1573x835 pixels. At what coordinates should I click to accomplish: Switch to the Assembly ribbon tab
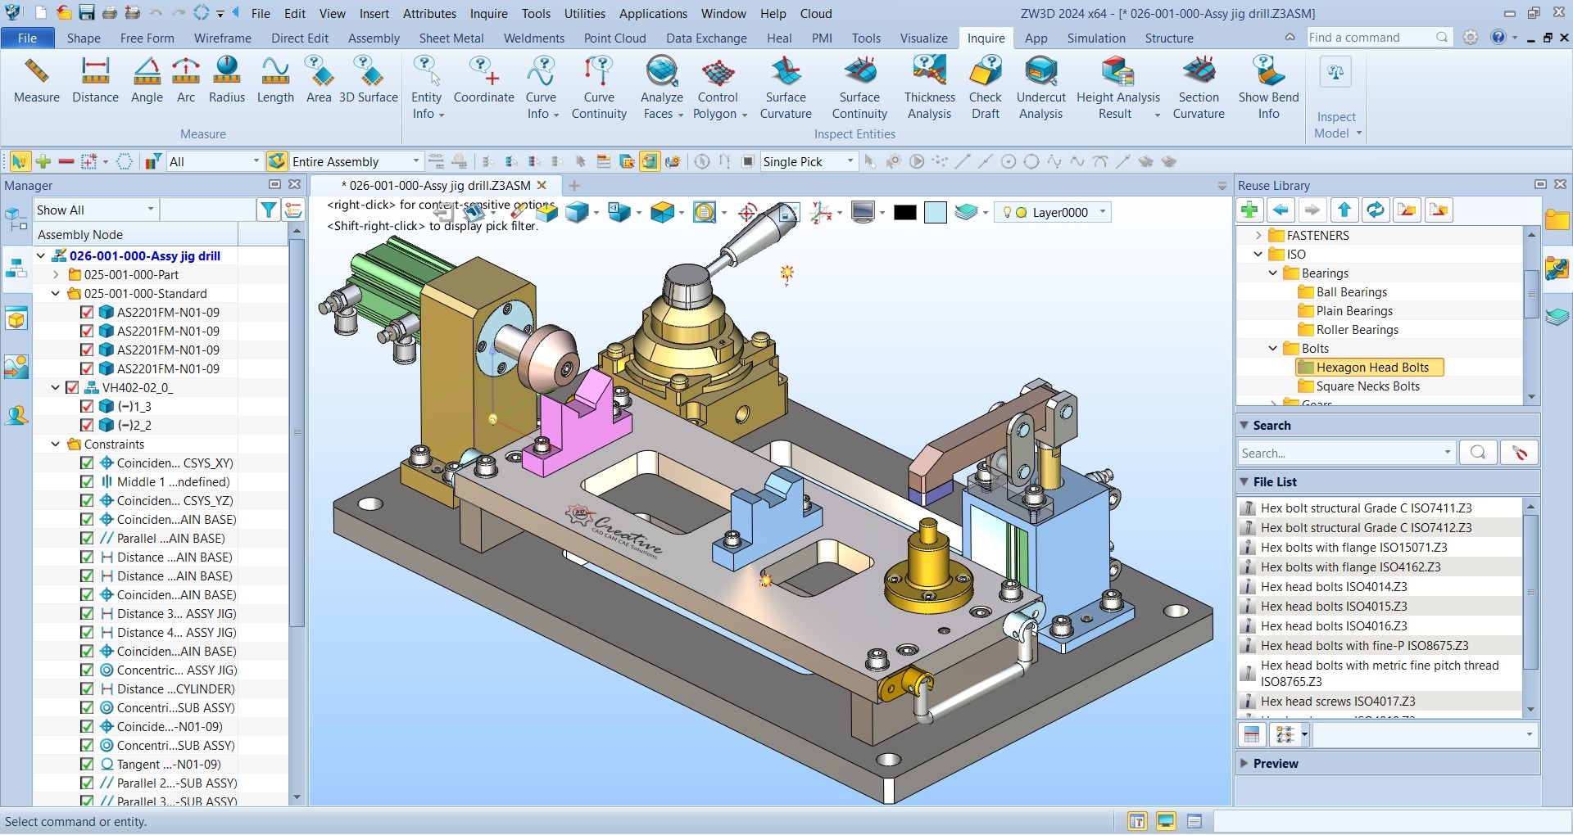[374, 38]
